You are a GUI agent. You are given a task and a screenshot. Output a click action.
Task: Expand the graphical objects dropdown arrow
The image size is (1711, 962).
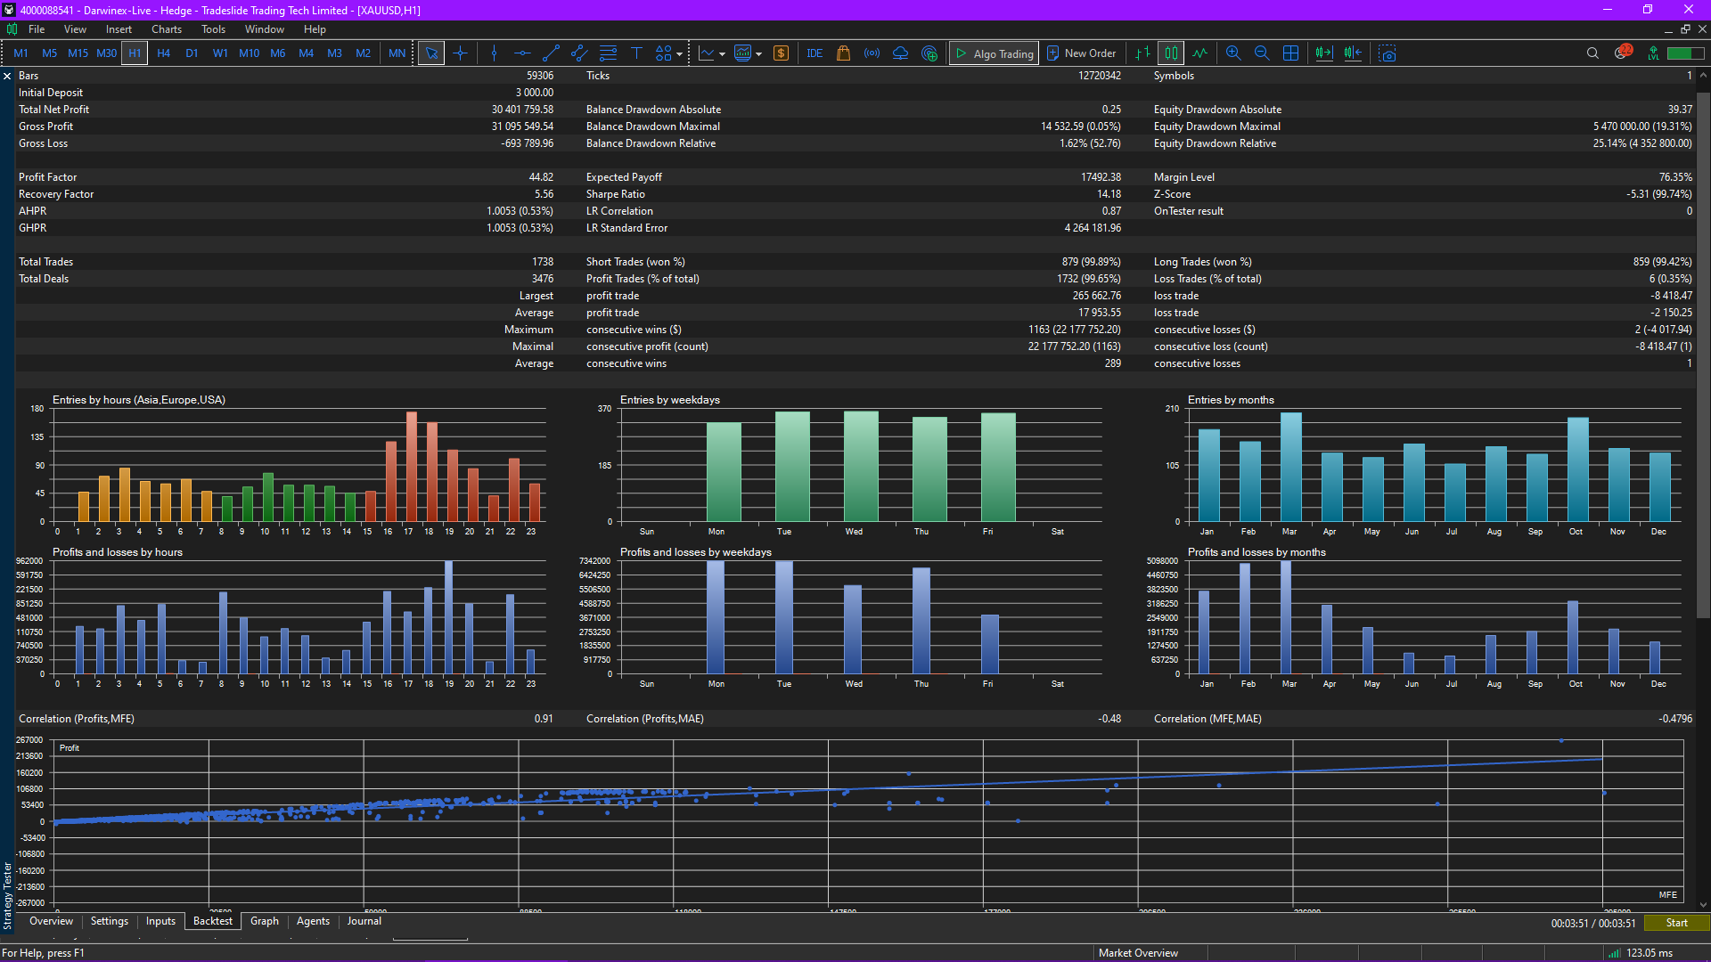[680, 54]
